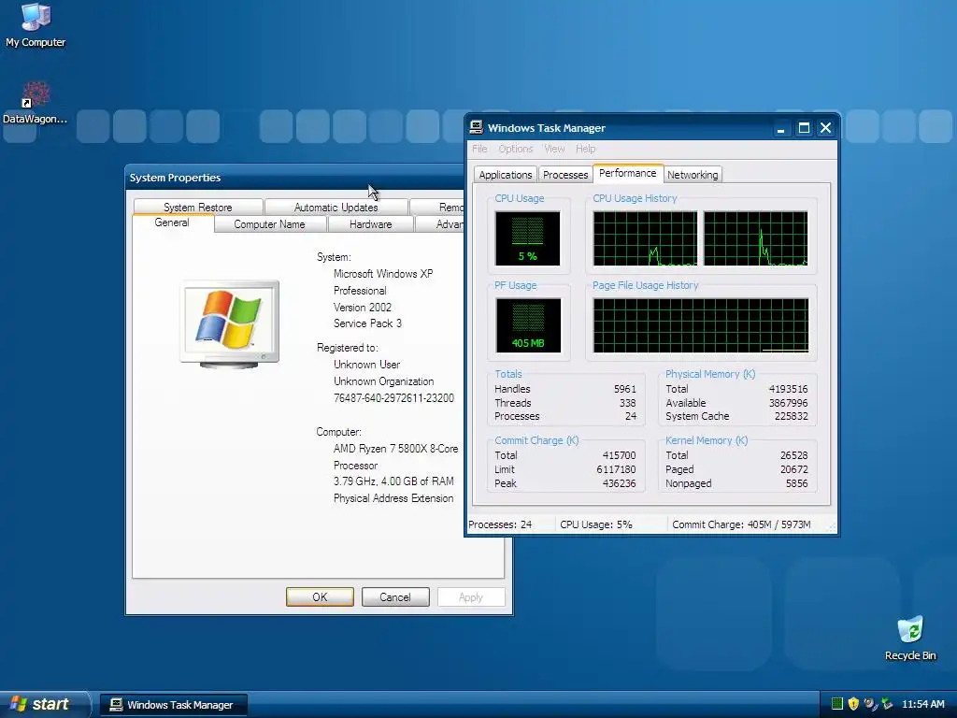Open My Computer desktop icon
This screenshot has height=718, width=957.
pyautogui.click(x=35, y=24)
